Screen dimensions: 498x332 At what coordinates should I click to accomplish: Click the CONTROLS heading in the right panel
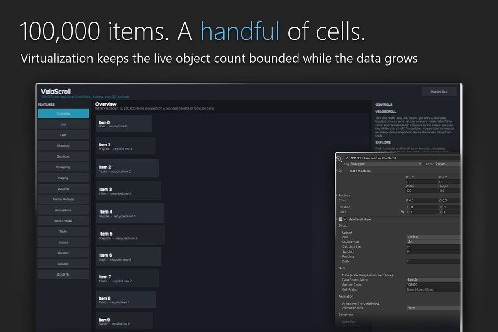pos(384,105)
